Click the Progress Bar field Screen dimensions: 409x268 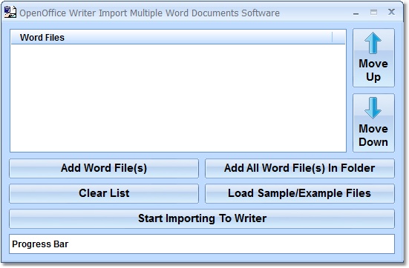pyautogui.click(x=202, y=244)
